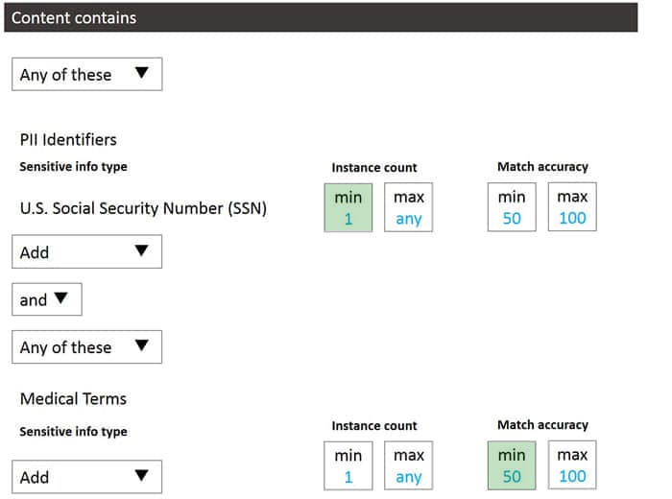Click the SSN instance count min box
Image resolution: width=672 pixels, height=499 pixels.
pos(348,207)
